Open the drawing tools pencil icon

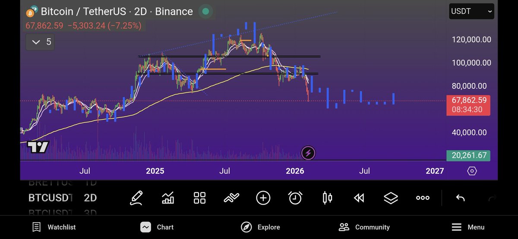click(x=137, y=198)
